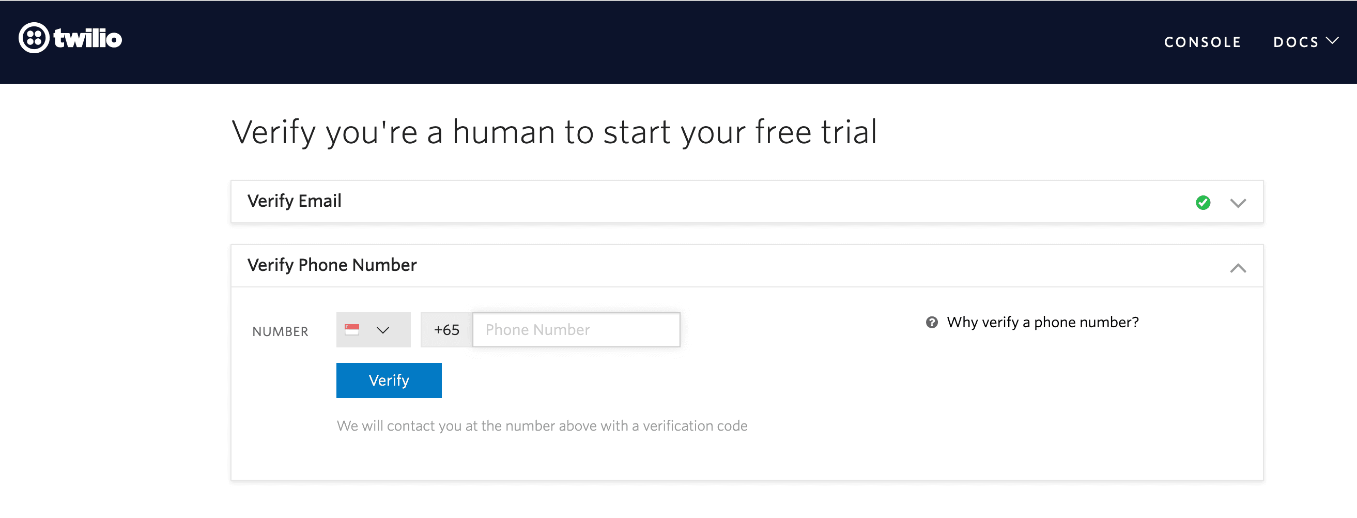
Task: Click the Twilio circular logo icon
Action: pyautogui.click(x=34, y=38)
